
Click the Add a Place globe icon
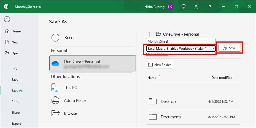[x=55, y=100]
